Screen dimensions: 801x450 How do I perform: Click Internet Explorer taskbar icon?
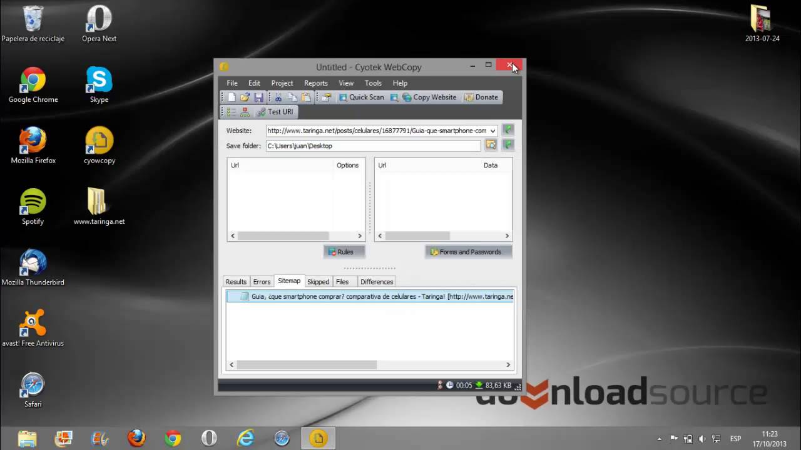(x=245, y=438)
